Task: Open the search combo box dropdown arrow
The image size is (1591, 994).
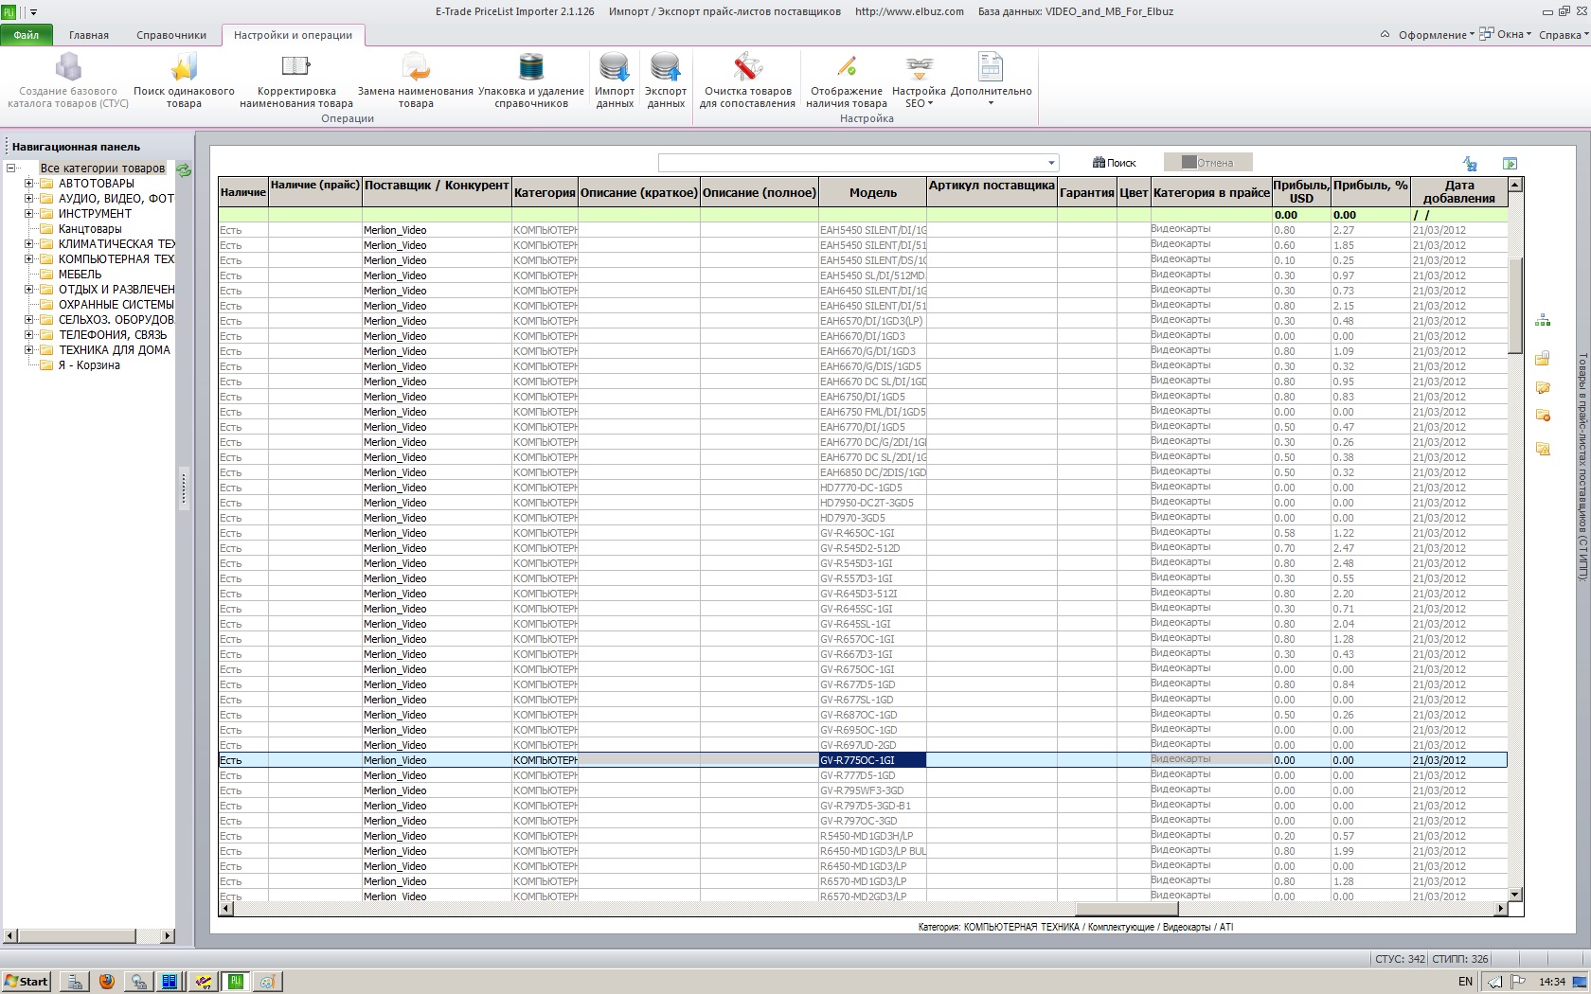Action: click(1051, 163)
